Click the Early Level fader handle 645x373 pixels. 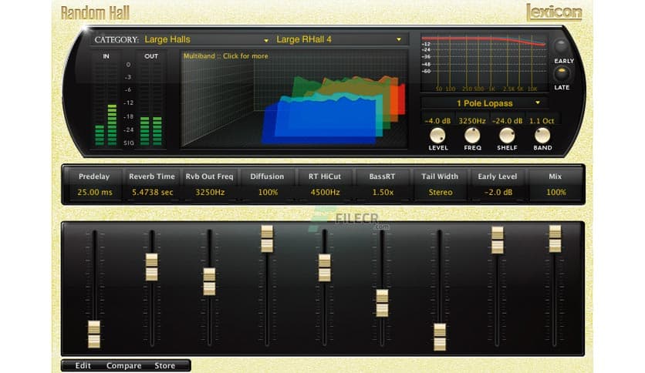498,240
